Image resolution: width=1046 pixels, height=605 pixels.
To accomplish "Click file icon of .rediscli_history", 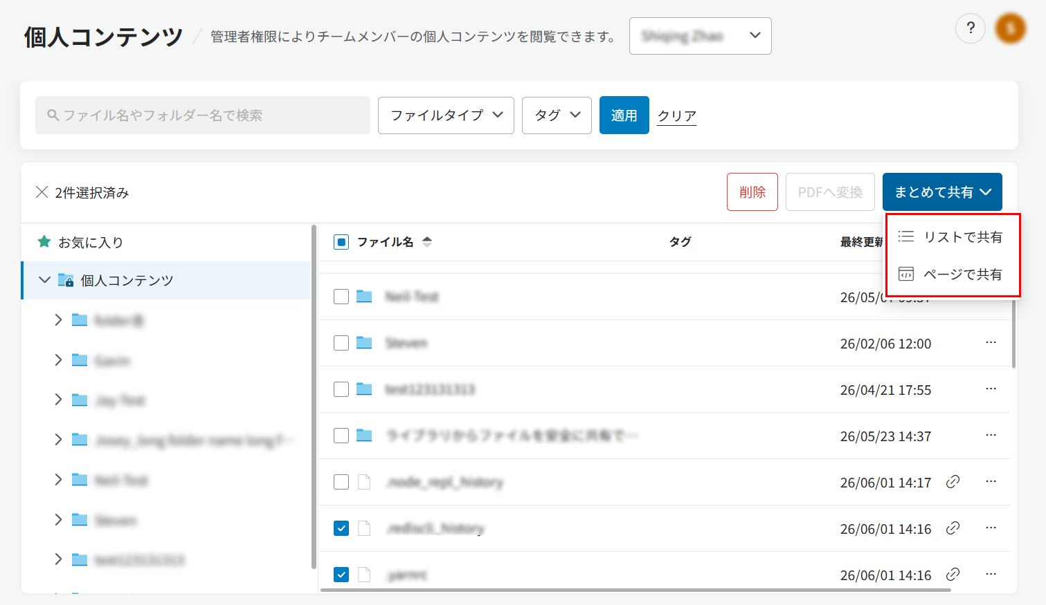I will 364,528.
